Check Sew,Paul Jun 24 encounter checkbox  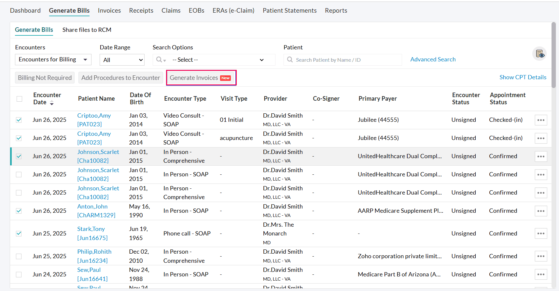(x=19, y=274)
